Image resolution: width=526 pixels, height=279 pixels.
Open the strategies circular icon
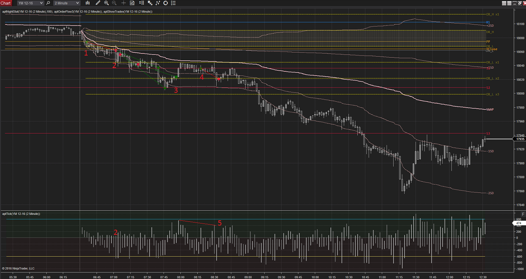(166, 3)
